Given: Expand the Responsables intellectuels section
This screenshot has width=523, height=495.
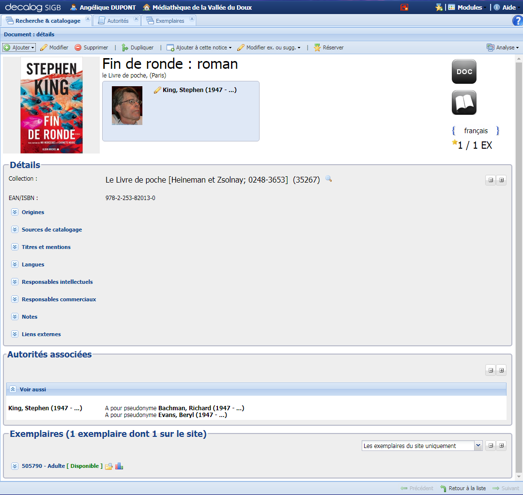Looking at the screenshot, I should [x=15, y=282].
